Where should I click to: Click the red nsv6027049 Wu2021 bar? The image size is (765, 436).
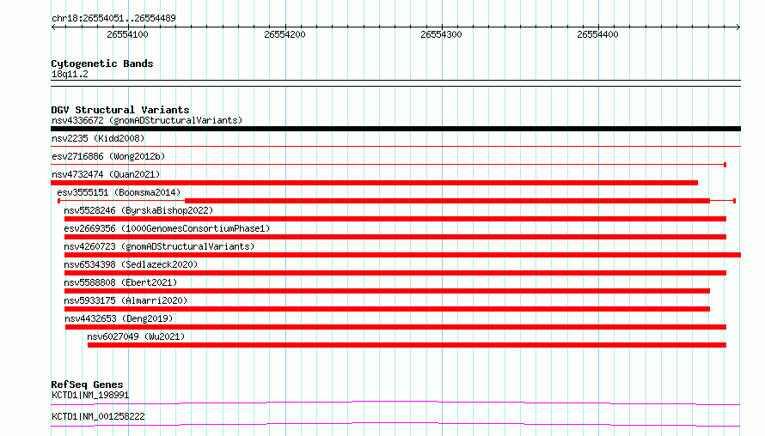coord(407,345)
